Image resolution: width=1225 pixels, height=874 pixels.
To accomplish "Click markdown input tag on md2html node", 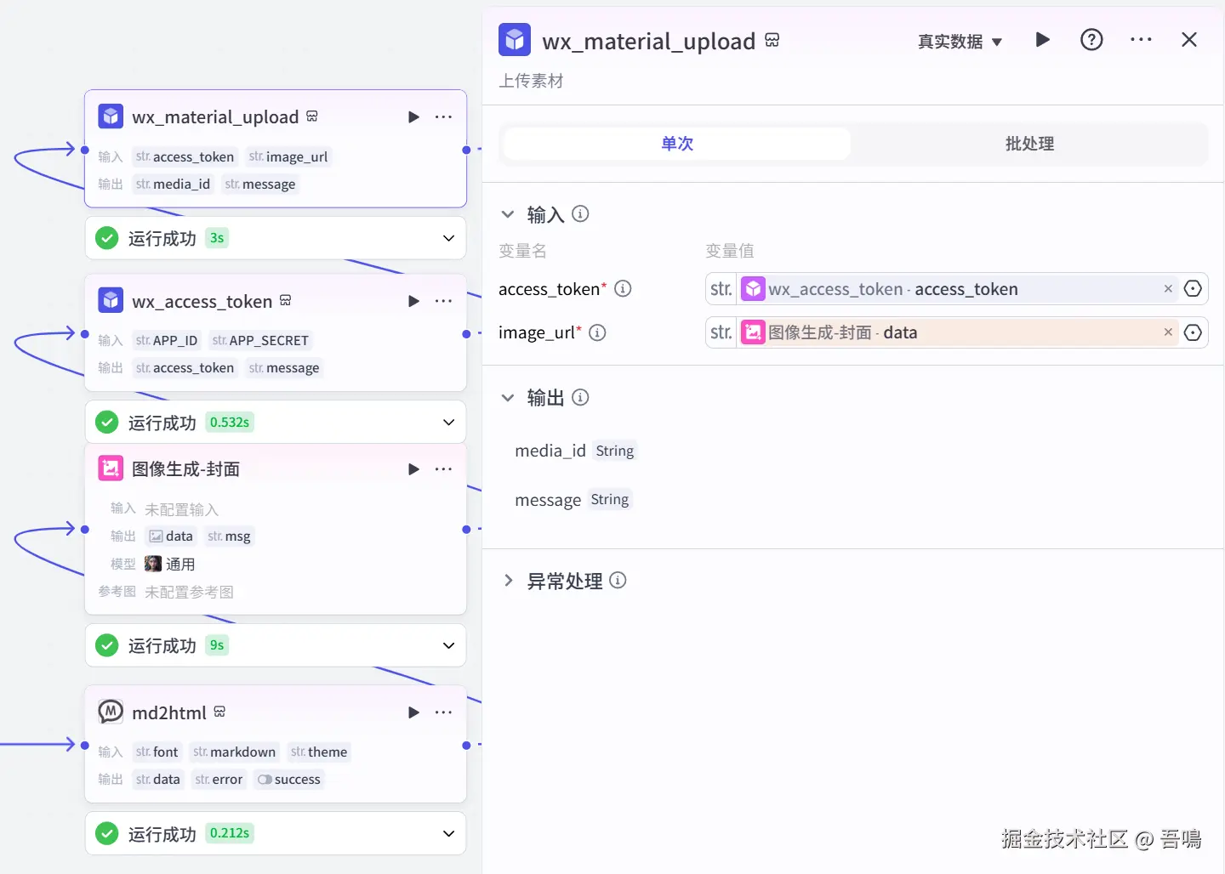I will pos(234,752).
